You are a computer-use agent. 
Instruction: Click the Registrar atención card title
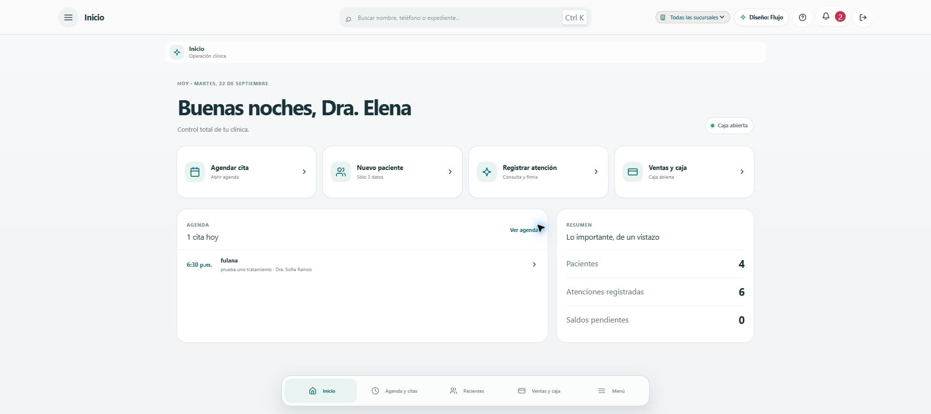tap(530, 168)
